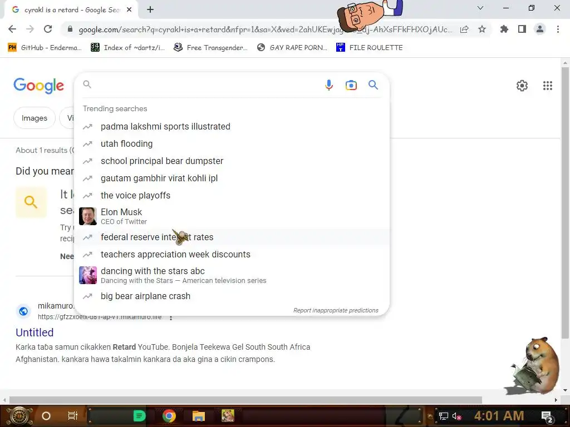Click the address bar URL

point(266,29)
